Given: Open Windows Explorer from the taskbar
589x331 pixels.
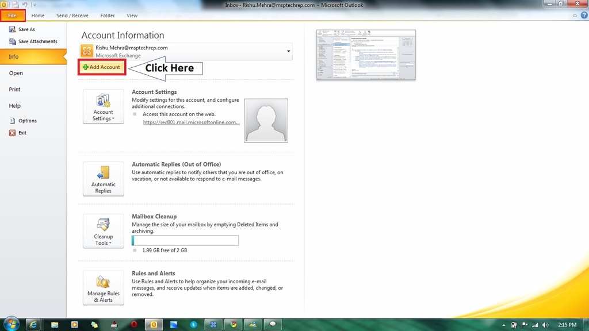Looking at the screenshot, I should pos(55,325).
